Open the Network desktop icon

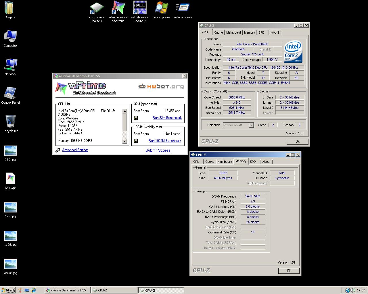[x=10, y=67]
